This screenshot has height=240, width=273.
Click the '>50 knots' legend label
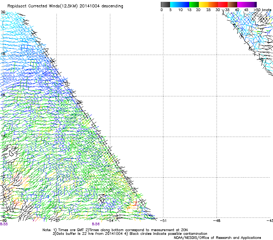pos(262,10)
